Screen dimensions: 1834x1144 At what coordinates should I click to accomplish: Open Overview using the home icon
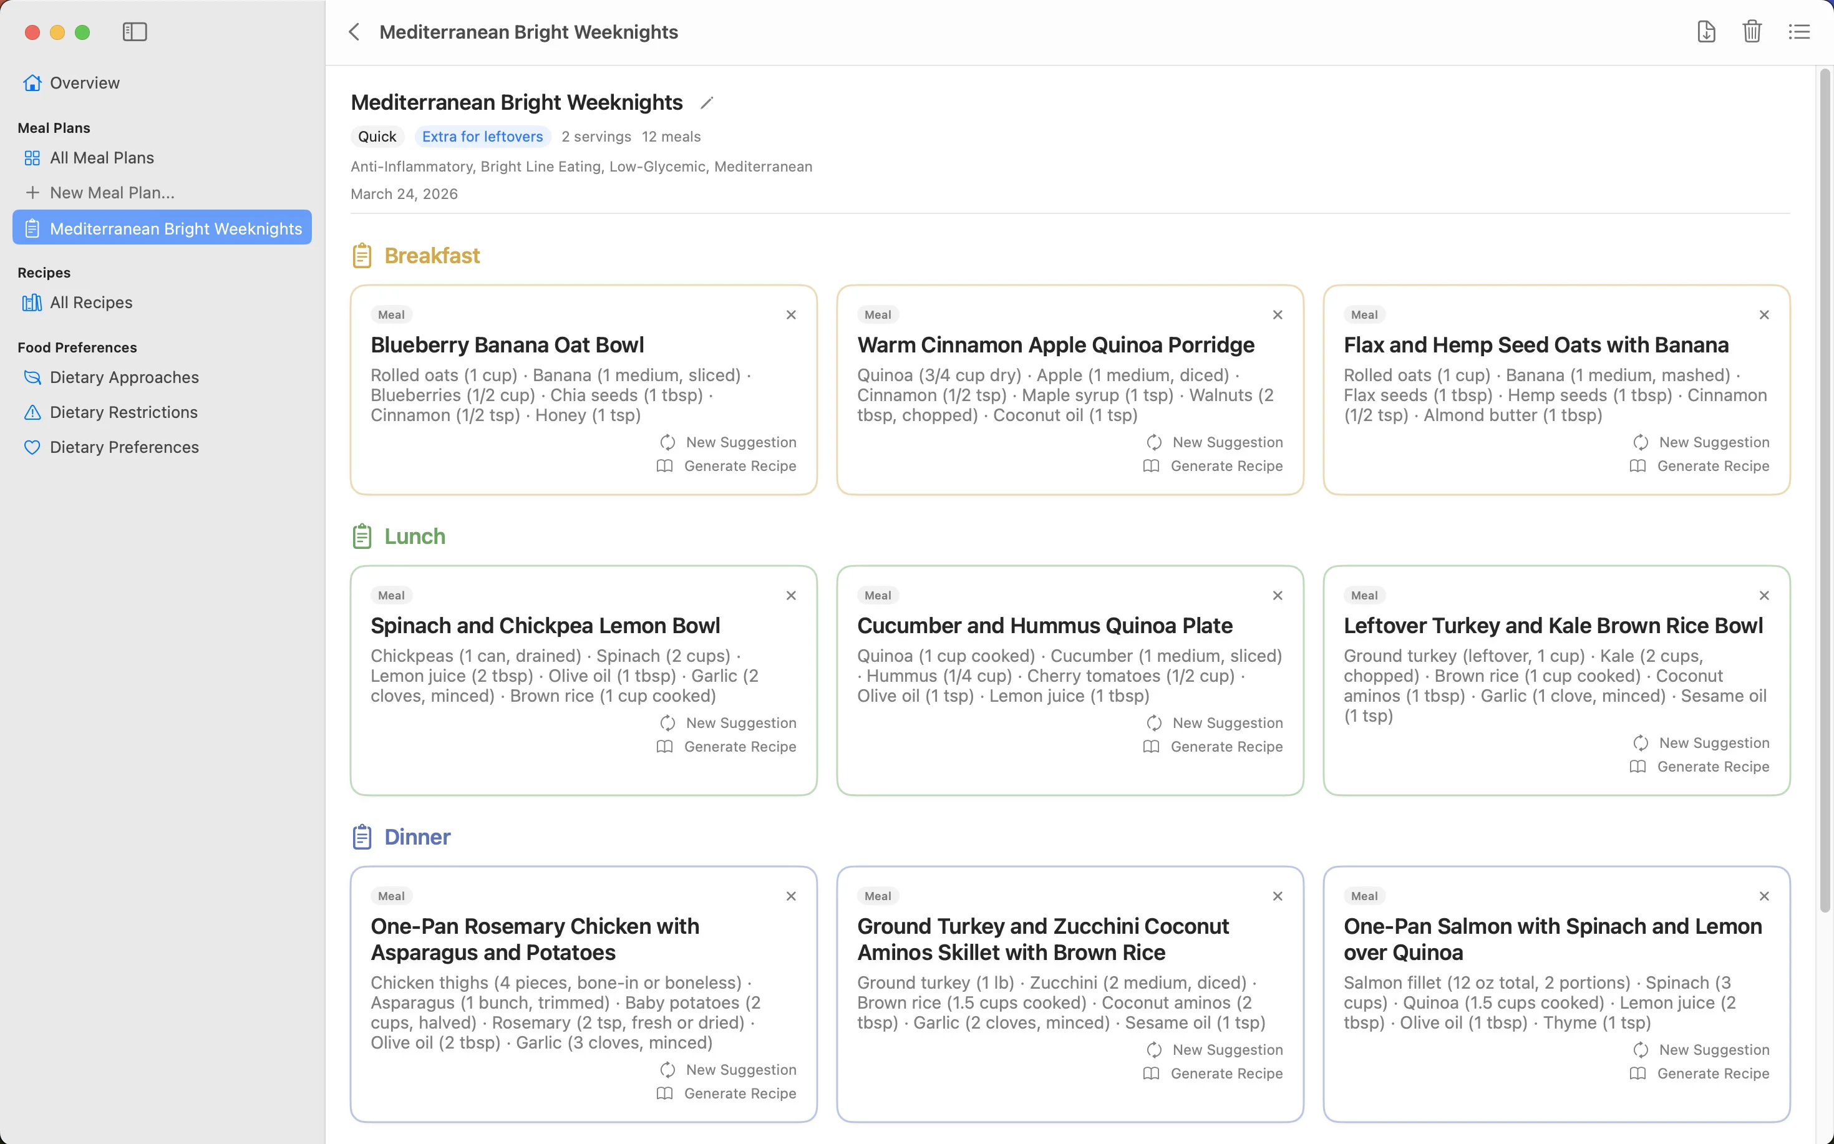coord(32,82)
